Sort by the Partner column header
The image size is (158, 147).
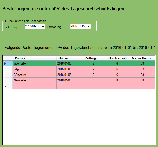click(x=35, y=58)
